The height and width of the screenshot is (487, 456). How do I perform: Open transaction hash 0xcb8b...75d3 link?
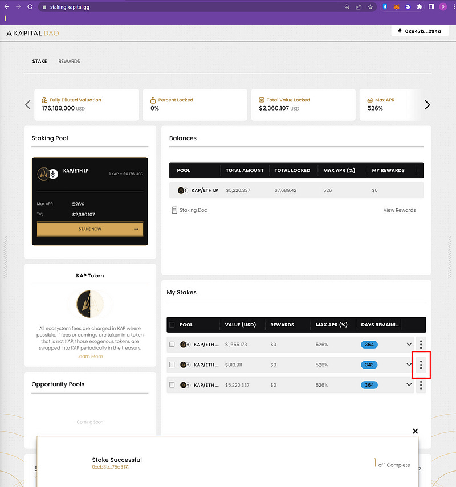pos(108,467)
